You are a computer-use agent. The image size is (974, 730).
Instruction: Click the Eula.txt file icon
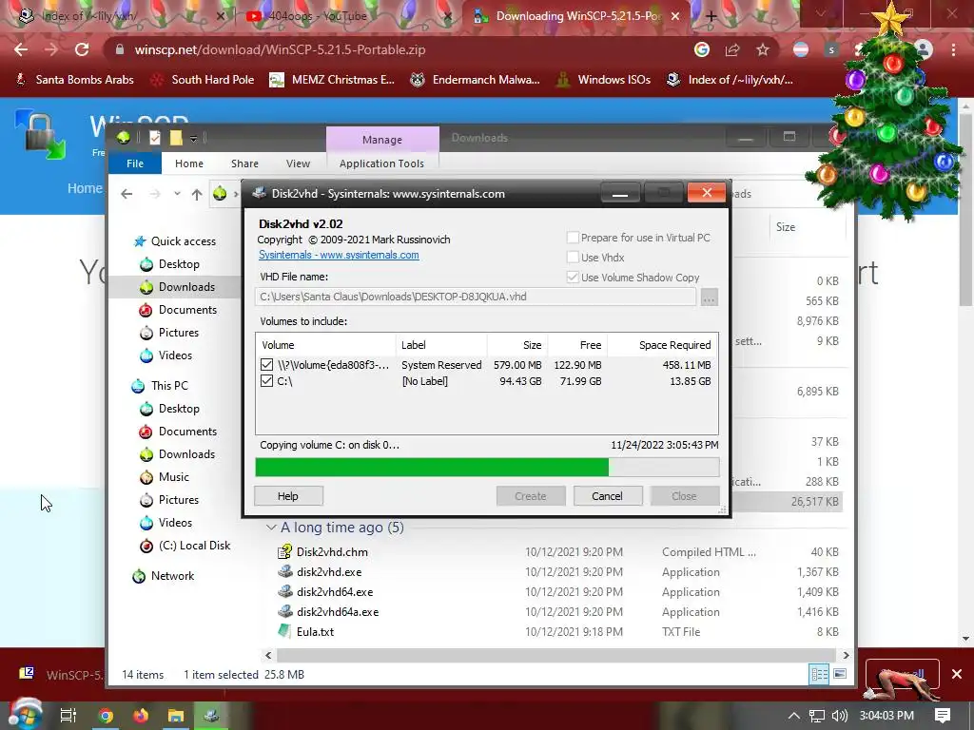pyautogui.click(x=284, y=631)
